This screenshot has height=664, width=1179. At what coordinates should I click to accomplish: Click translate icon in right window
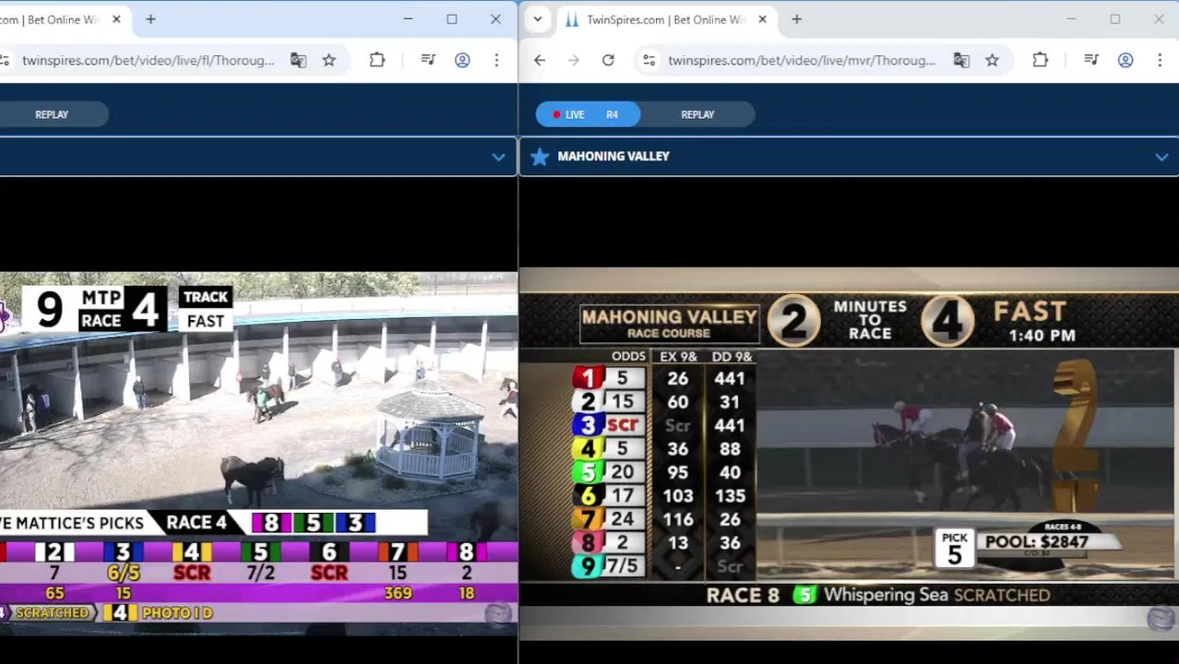coord(961,60)
